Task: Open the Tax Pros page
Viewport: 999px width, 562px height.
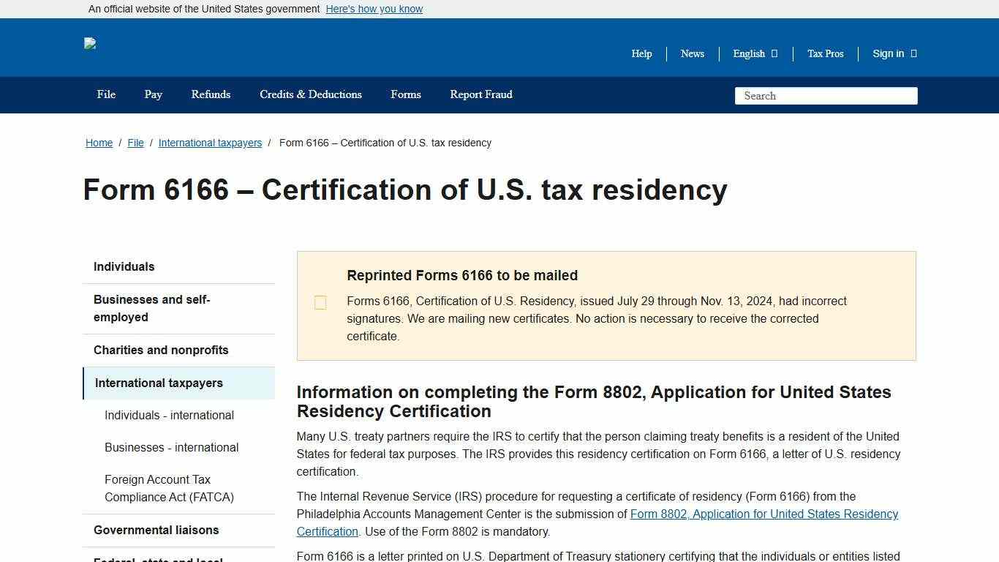Action: tap(825, 53)
